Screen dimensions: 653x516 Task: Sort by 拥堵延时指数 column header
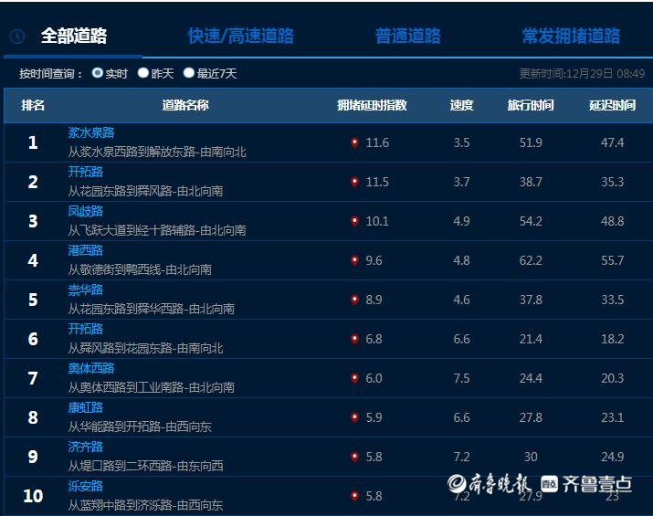(x=371, y=106)
